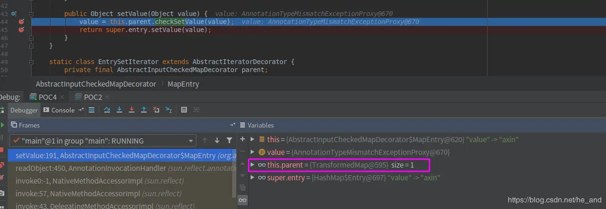Toggle the breakpoint on line 45
The height and width of the screenshot is (209, 606).
(21, 30)
